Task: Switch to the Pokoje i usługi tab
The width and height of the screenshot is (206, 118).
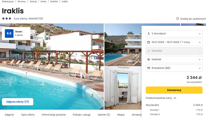Action: coord(82,115)
